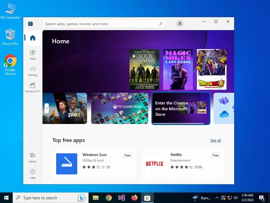270x203 pixels.
Task: Click See all for Top free apps
Action: (x=216, y=141)
